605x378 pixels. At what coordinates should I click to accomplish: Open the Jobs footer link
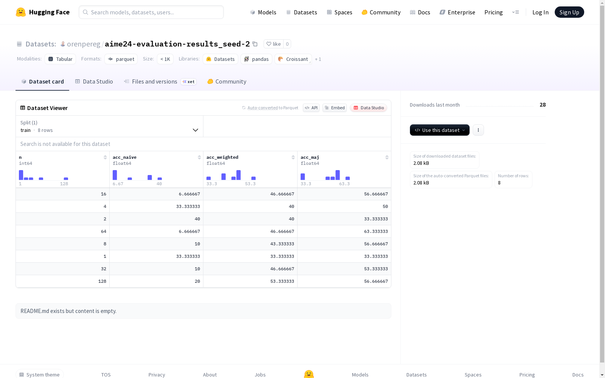[260, 375]
